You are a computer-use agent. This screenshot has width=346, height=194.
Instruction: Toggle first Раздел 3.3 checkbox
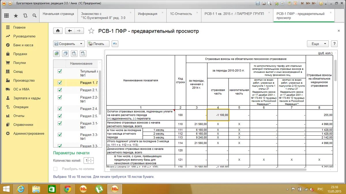click(60, 135)
